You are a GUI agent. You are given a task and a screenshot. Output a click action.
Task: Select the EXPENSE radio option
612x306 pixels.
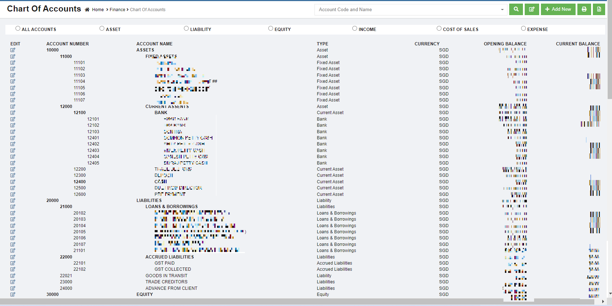[x=523, y=28]
